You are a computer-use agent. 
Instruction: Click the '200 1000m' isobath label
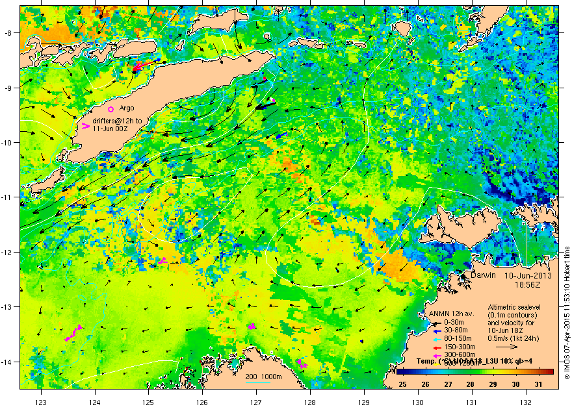263,377
